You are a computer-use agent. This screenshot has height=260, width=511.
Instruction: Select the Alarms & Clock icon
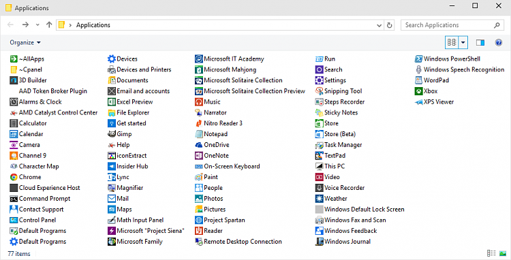pos(14,102)
